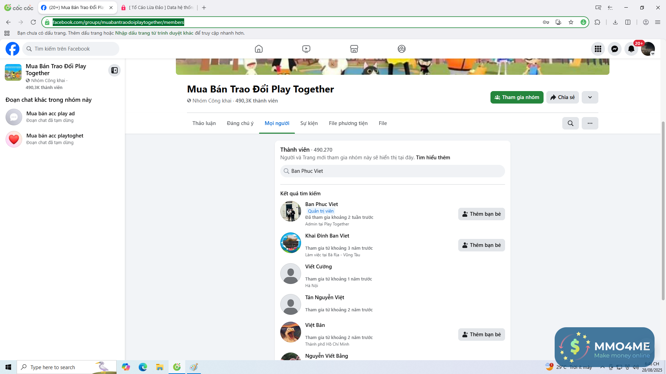Bookmark the page with the star icon
This screenshot has height=374, width=666.
point(571,22)
